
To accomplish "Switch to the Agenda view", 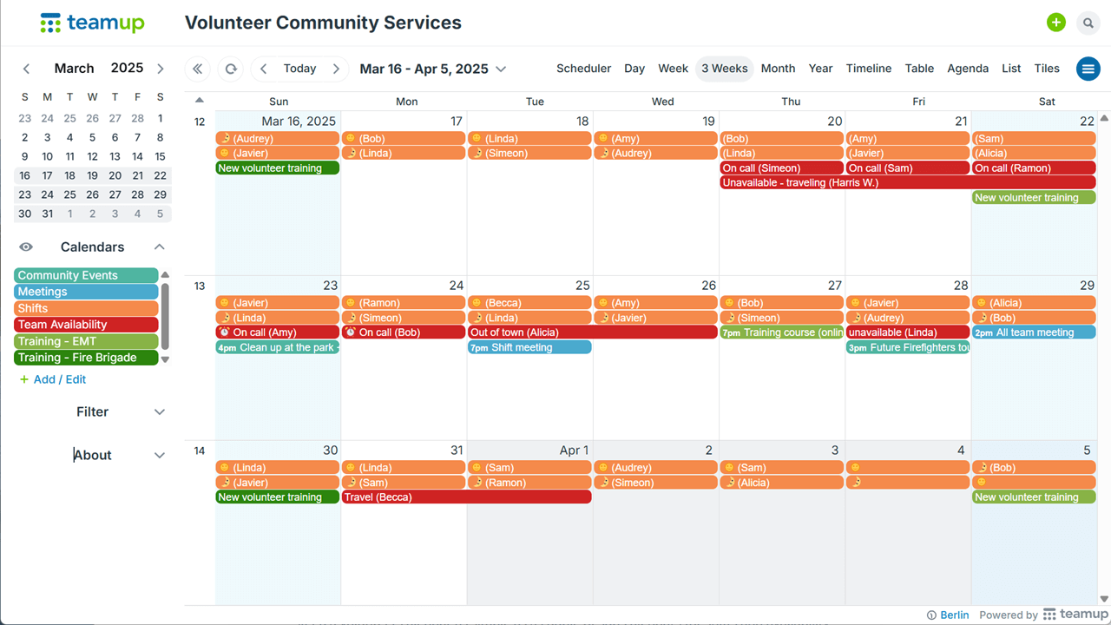I will pos(967,69).
